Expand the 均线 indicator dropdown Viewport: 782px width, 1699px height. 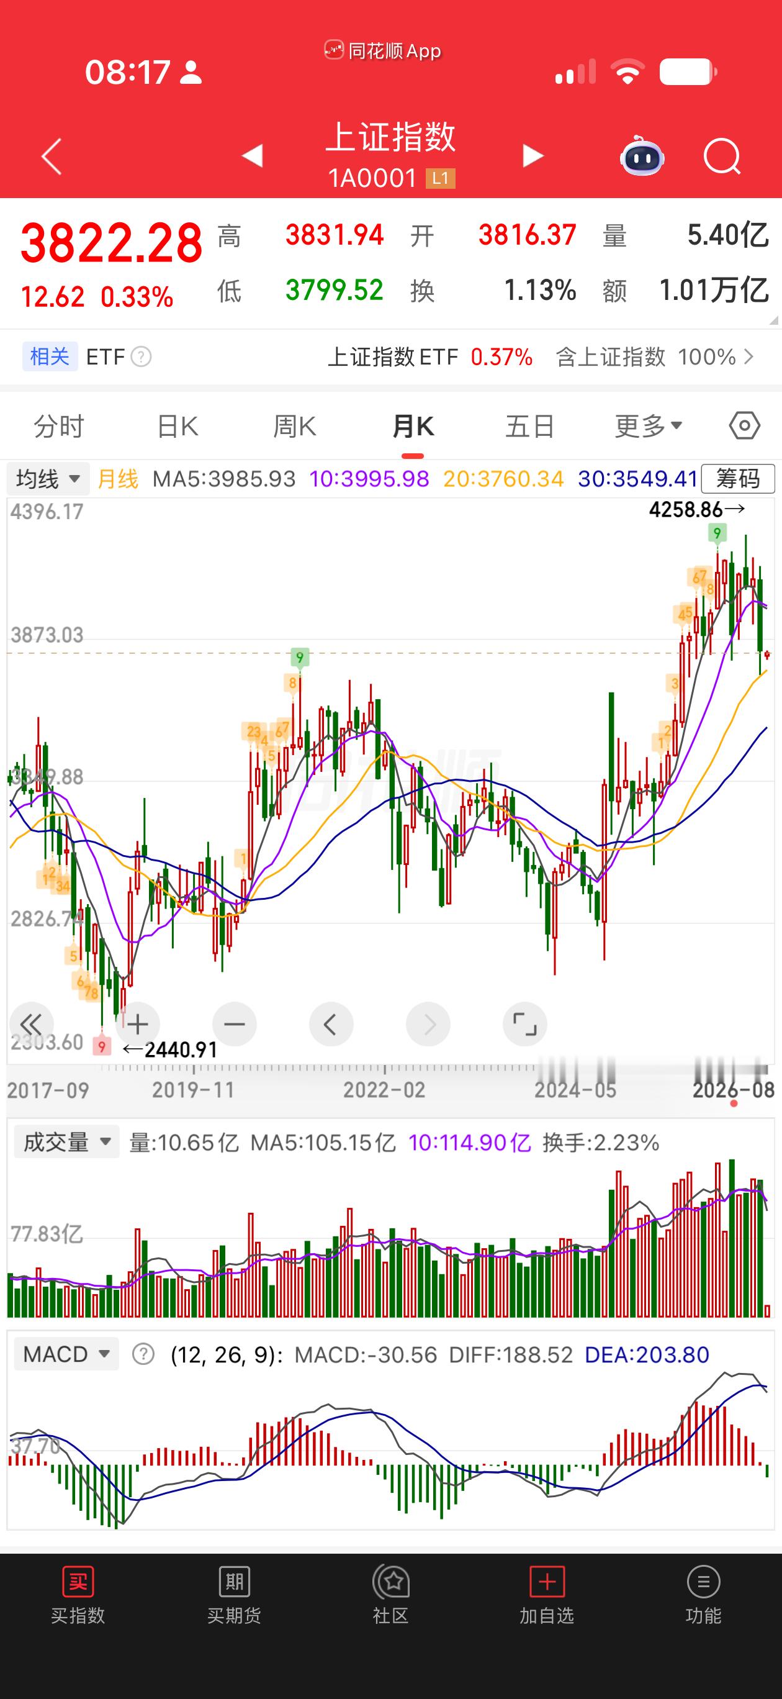(x=47, y=478)
